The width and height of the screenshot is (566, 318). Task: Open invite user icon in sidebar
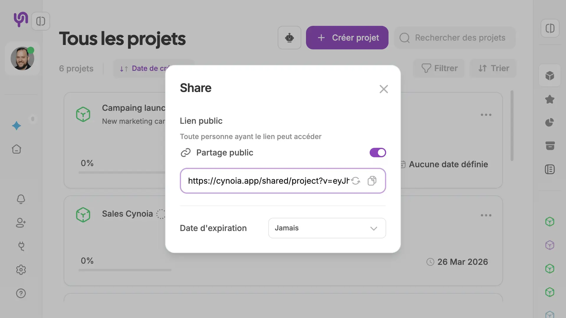click(x=21, y=223)
